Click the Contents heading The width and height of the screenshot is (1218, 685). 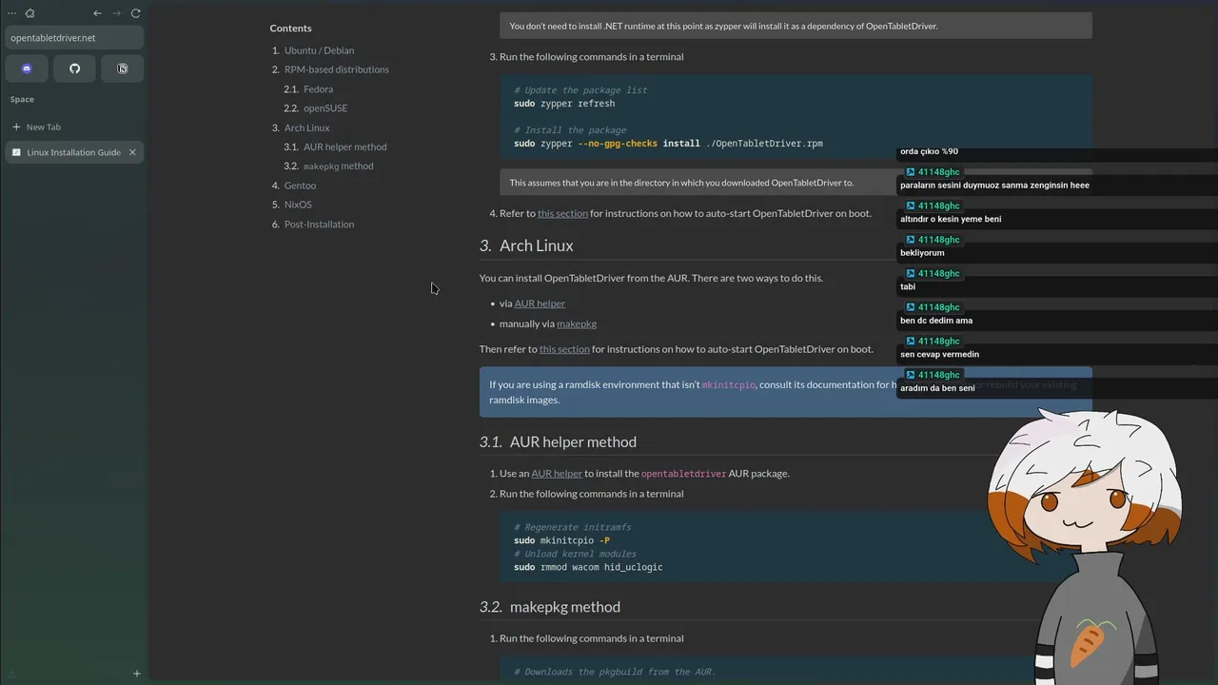(290, 28)
